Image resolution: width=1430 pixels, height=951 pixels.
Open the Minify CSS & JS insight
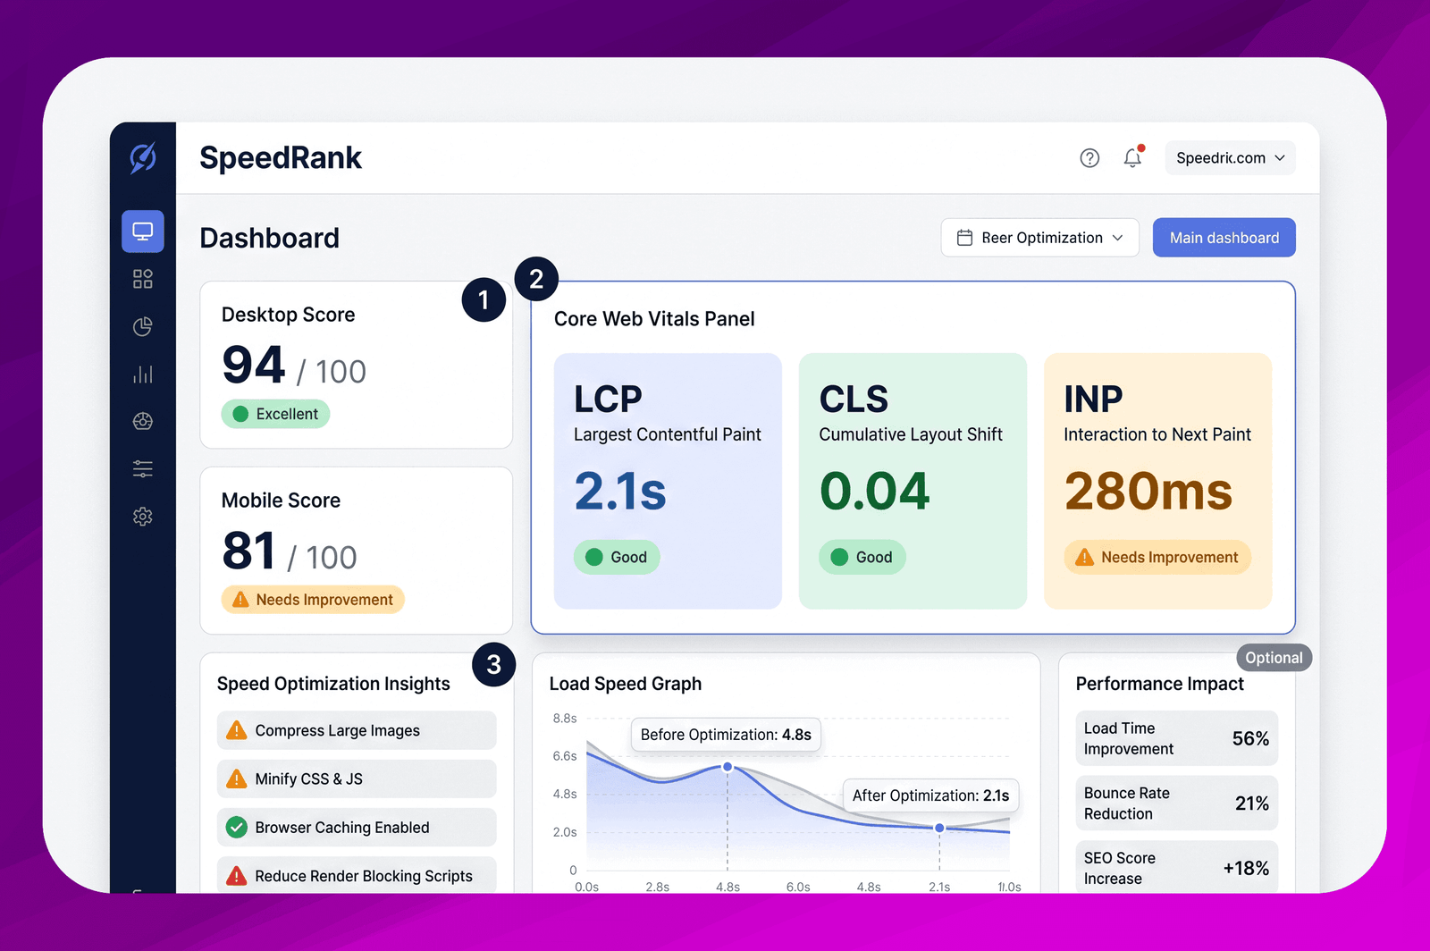pyautogui.click(x=357, y=778)
